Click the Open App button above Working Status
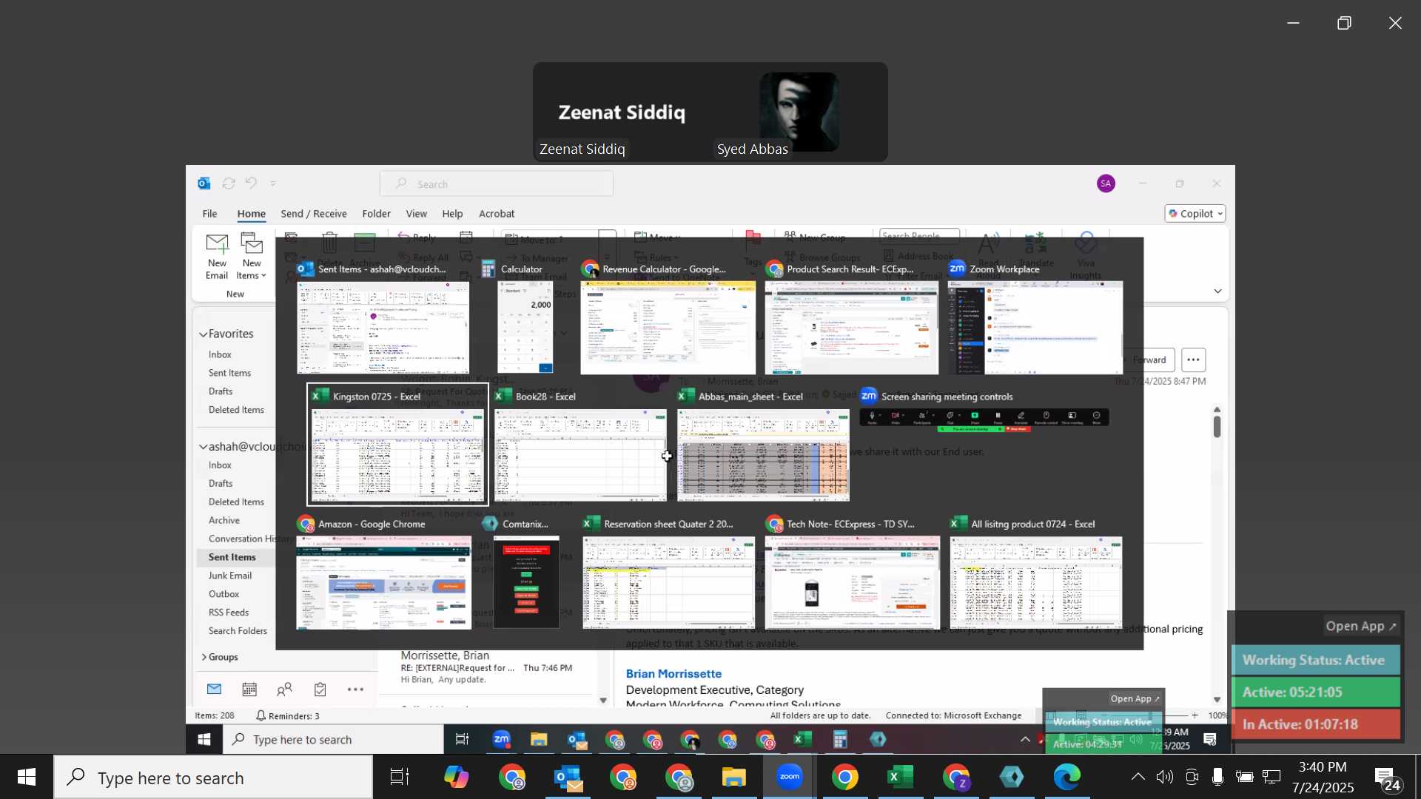The height and width of the screenshot is (799, 1421). [x=1360, y=626]
